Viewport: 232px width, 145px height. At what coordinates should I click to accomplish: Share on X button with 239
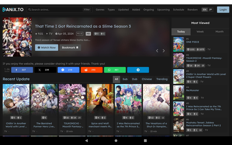pyautogui.click(x=45, y=70)
